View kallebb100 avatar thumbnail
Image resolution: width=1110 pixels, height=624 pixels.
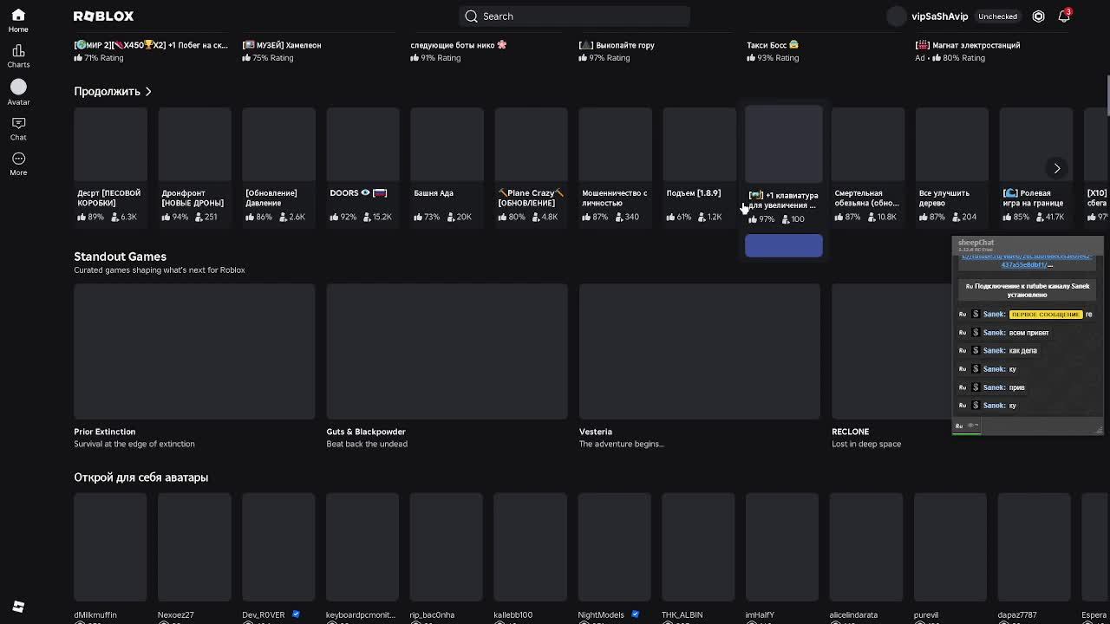point(530,547)
